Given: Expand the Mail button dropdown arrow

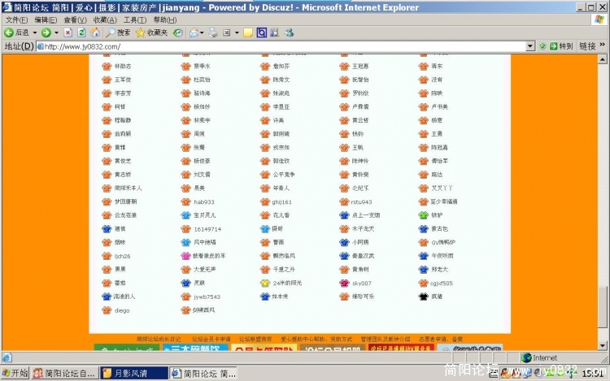Looking at the screenshot, I should 202,32.
